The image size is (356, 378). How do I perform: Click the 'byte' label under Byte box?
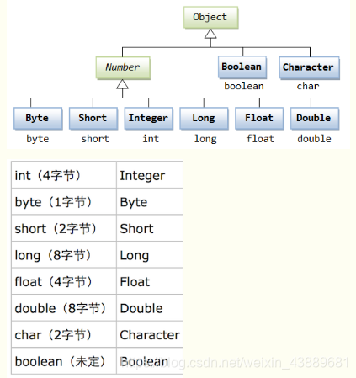pyautogui.click(x=38, y=139)
